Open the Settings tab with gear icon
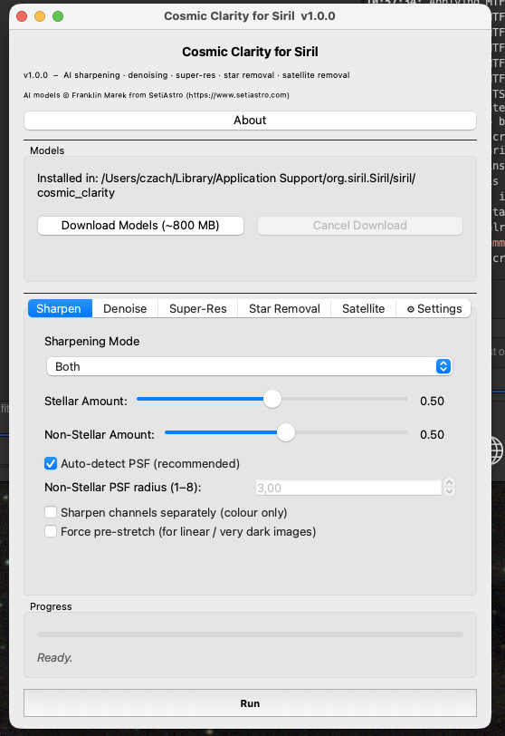Viewport: 505px width, 736px height. [x=434, y=308]
